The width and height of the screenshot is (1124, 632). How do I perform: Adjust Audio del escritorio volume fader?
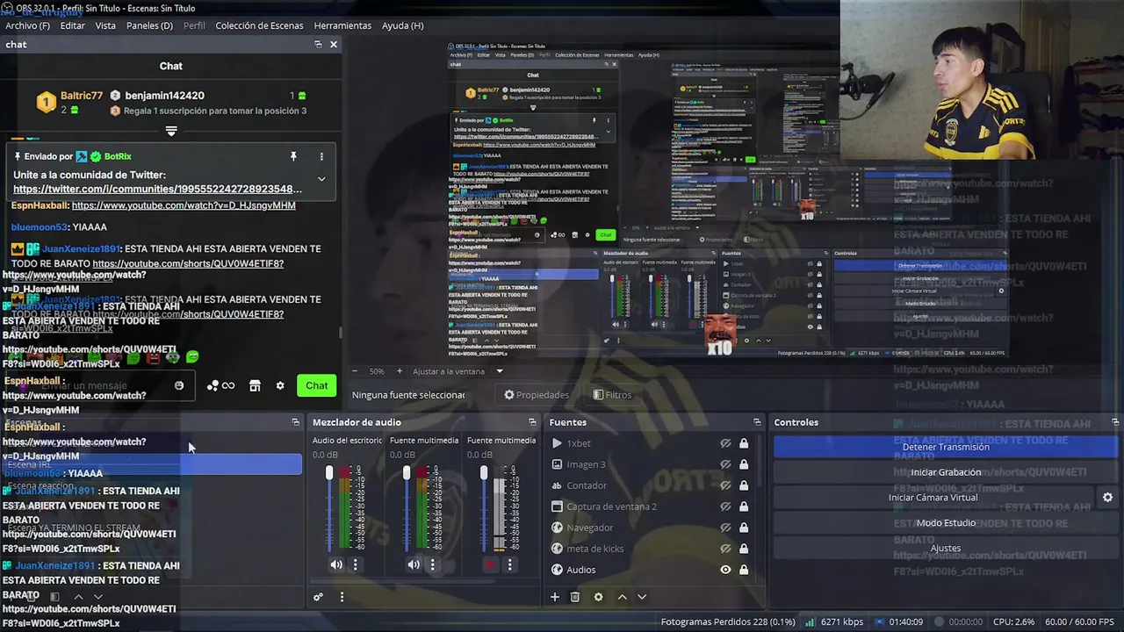pyautogui.click(x=329, y=474)
